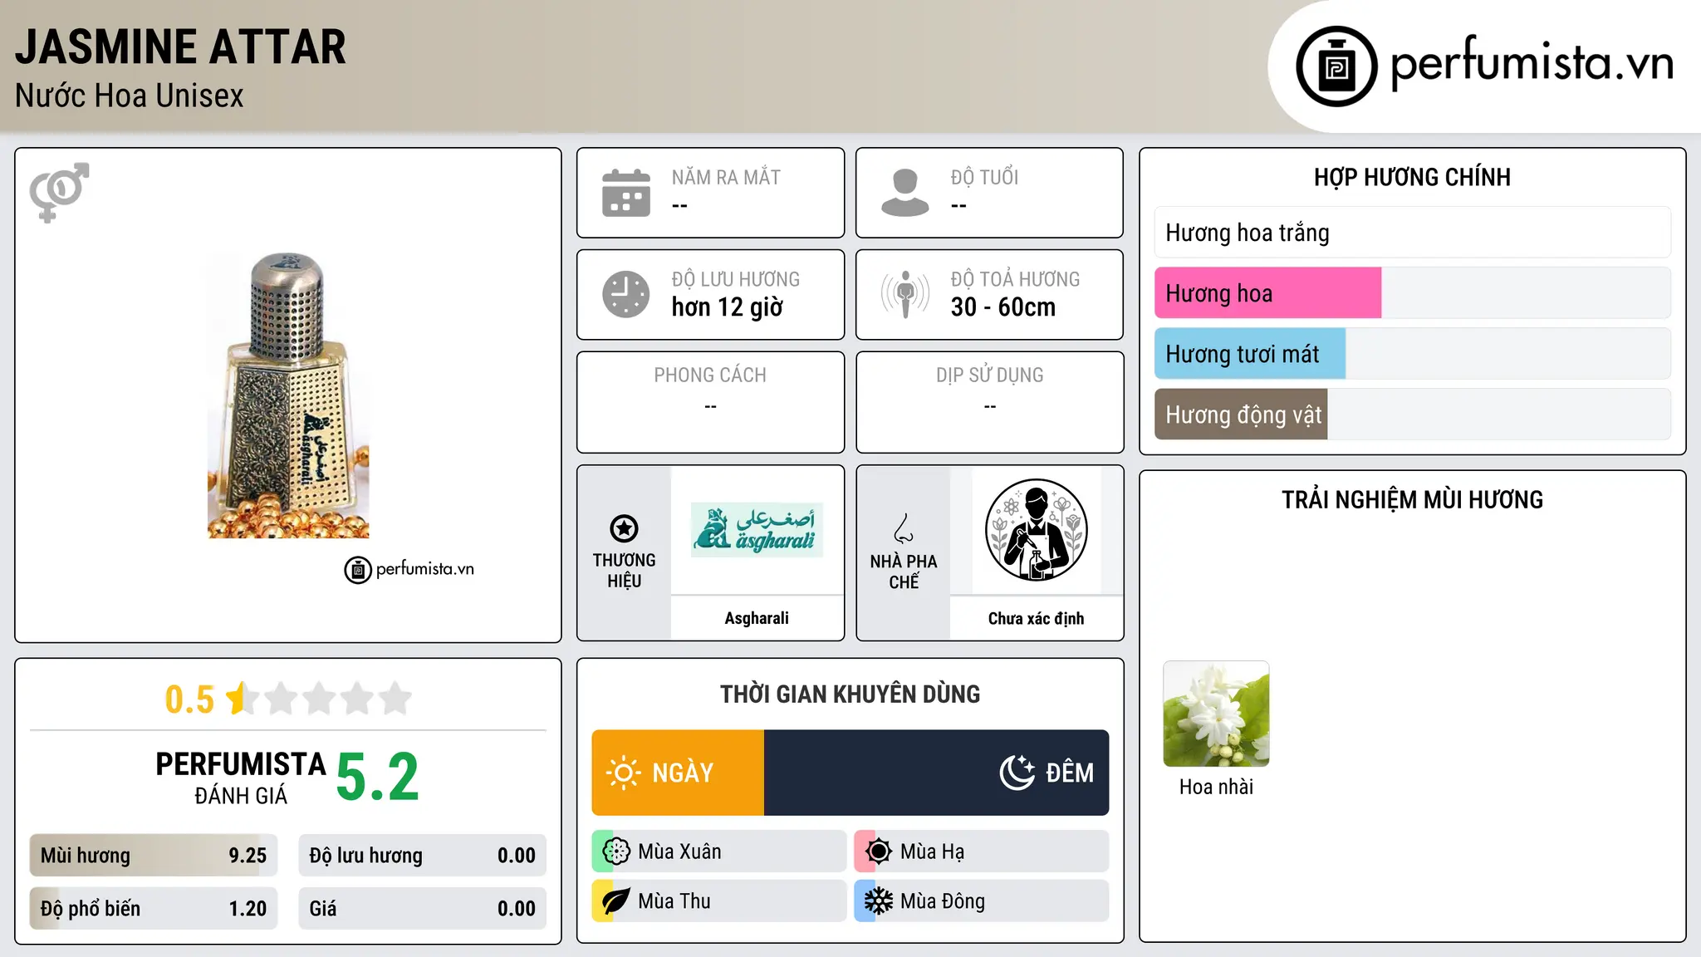Open the Asgharali brand logo
The width and height of the screenshot is (1701, 957).
tap(757, 530)
